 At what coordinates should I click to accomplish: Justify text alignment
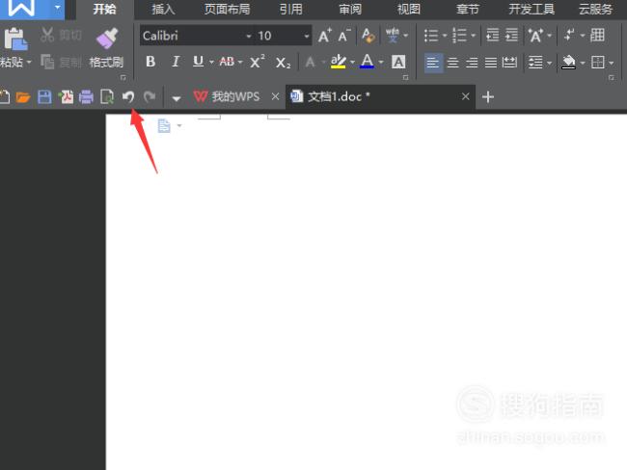491,63
